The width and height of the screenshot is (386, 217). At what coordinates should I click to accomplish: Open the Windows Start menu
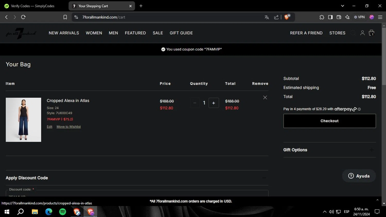(7, 212)
